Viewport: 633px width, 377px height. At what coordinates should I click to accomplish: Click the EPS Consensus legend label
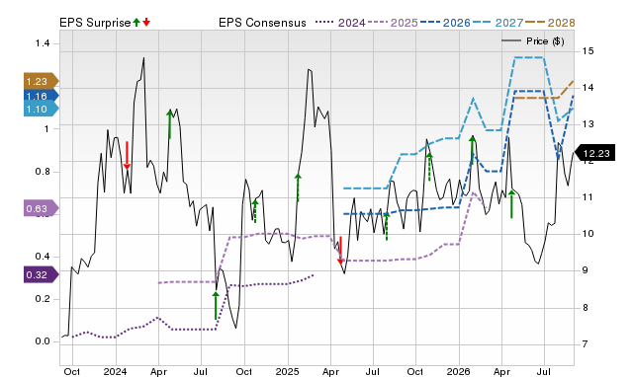262,23
